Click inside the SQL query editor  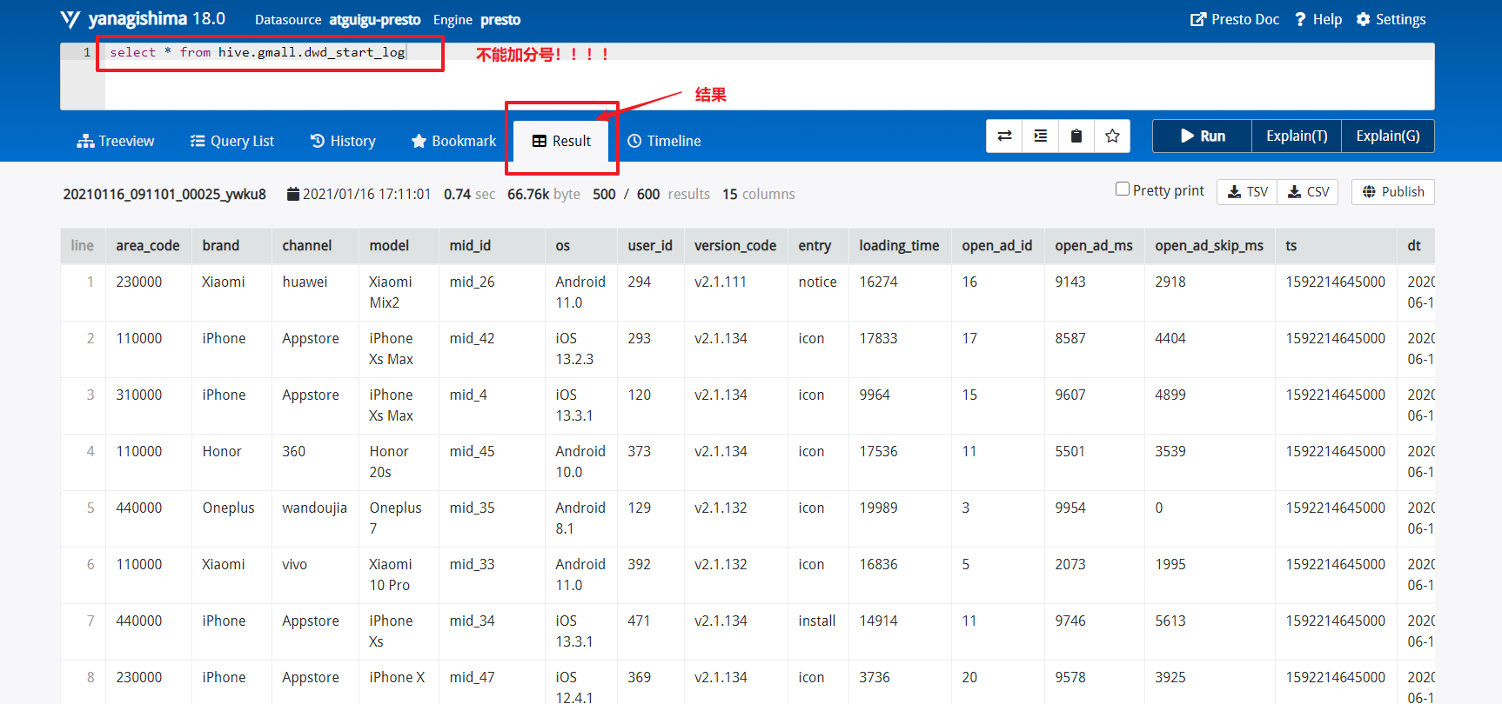[769, 76]
